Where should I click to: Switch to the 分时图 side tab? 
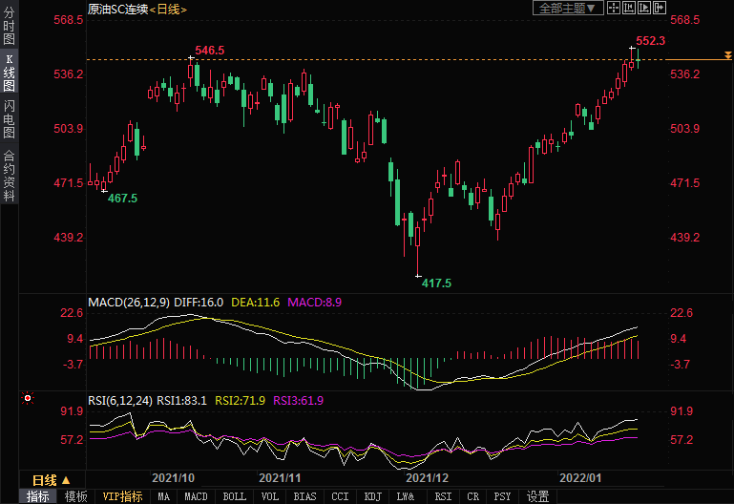(x=9, y=28)
